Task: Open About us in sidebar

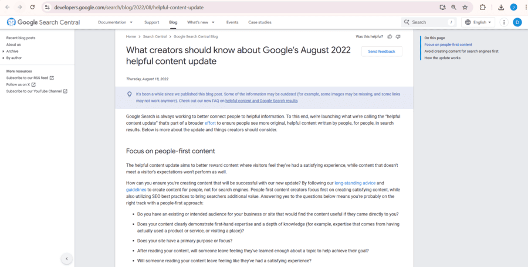Action: (13, 44)
